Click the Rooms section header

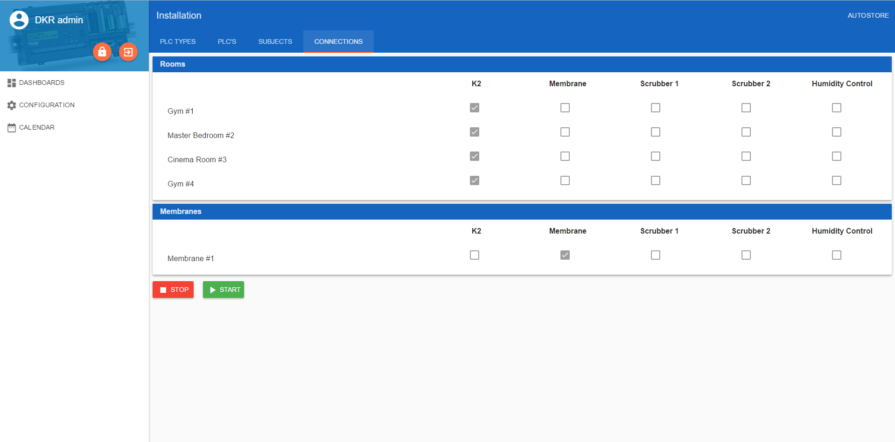click(173, 64)
